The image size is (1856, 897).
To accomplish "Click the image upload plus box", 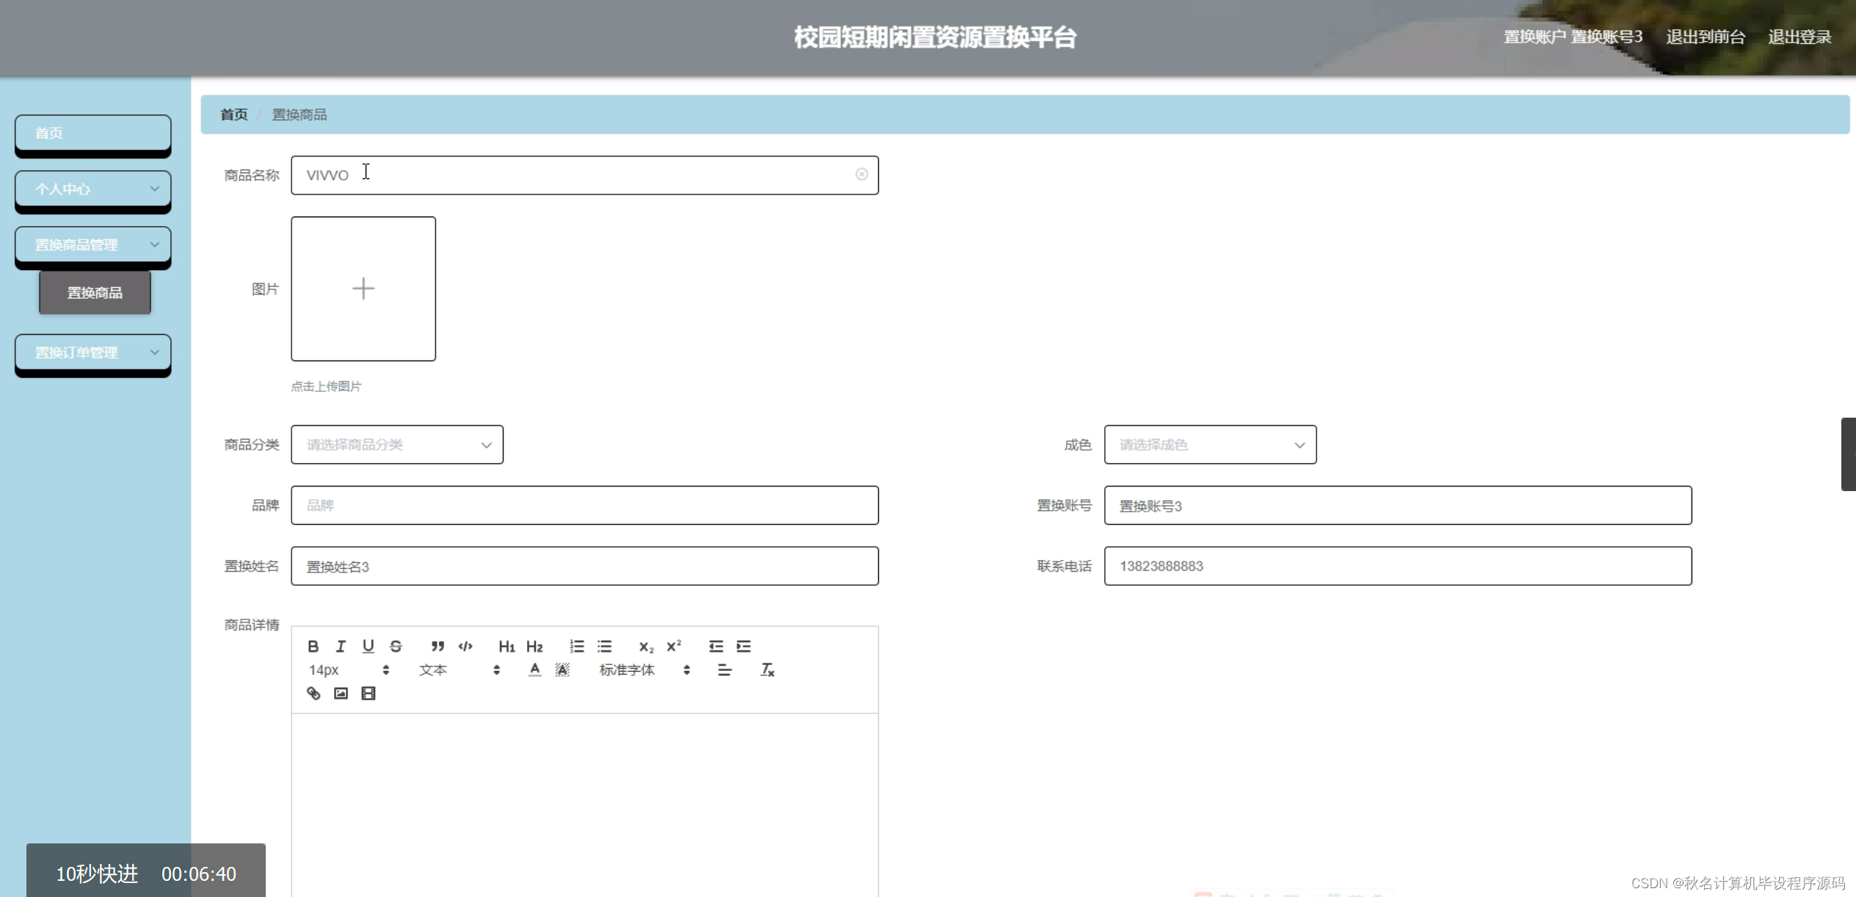I will (x=363, y=288).
